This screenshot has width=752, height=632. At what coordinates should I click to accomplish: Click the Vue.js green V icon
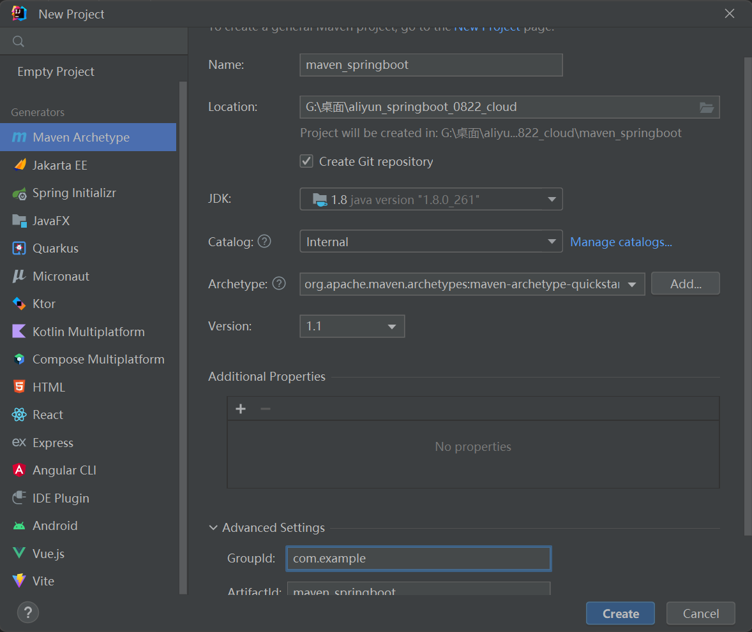(x=19, y=553)
